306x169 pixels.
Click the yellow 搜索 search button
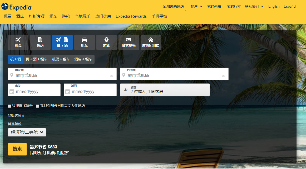point(17,149)
